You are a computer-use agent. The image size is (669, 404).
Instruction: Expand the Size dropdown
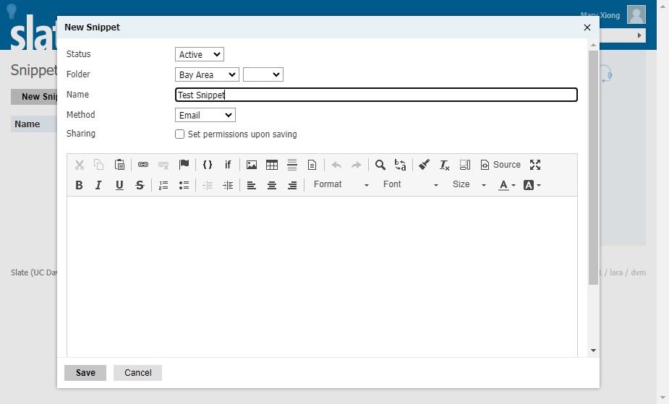click(469, 184)
